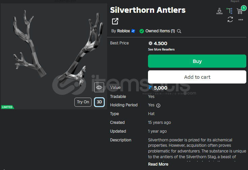The width and height of the screenshot is (248, 170).
Task: Open the asset dependency tree icon
Action: pyautogui.click(x=229, y=11)
